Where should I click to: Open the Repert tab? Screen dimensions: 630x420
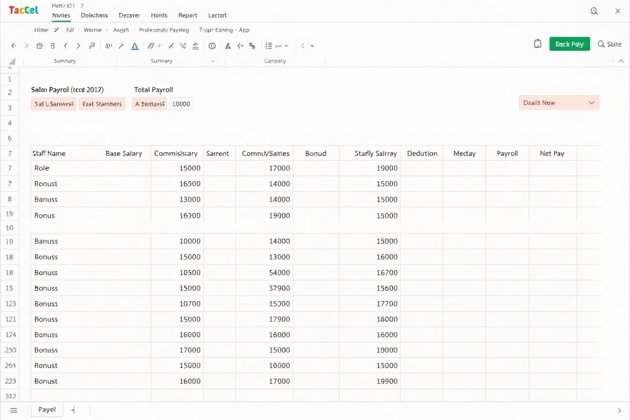tap(188, 16)
